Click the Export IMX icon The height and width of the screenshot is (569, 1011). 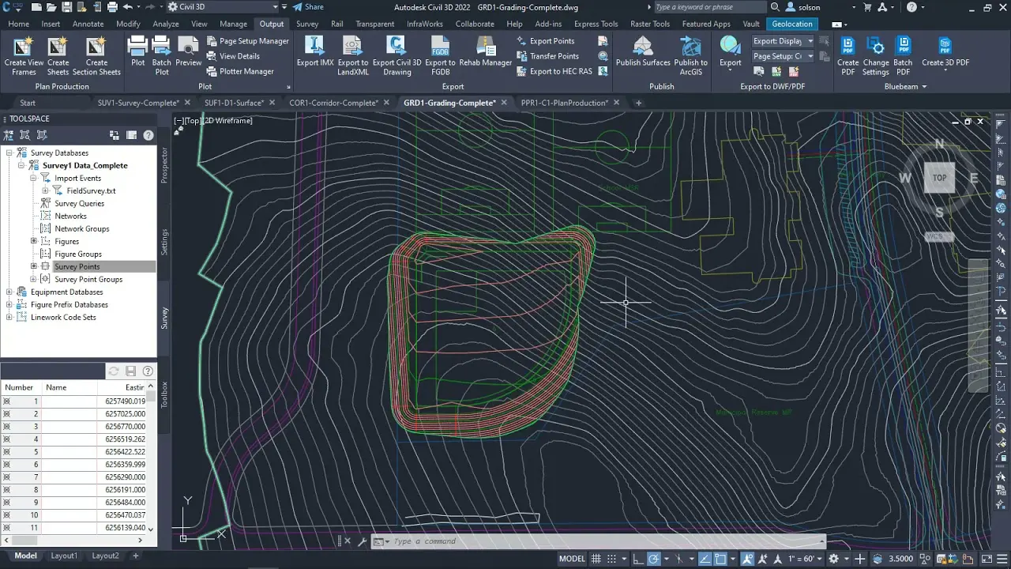315,47
